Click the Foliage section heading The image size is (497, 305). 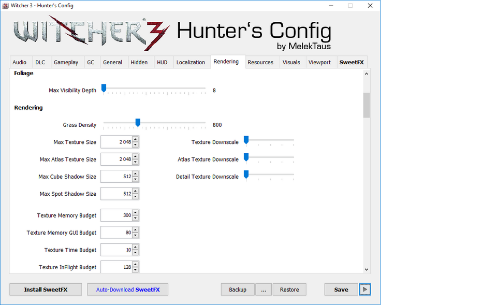click(x=24, y=73)
